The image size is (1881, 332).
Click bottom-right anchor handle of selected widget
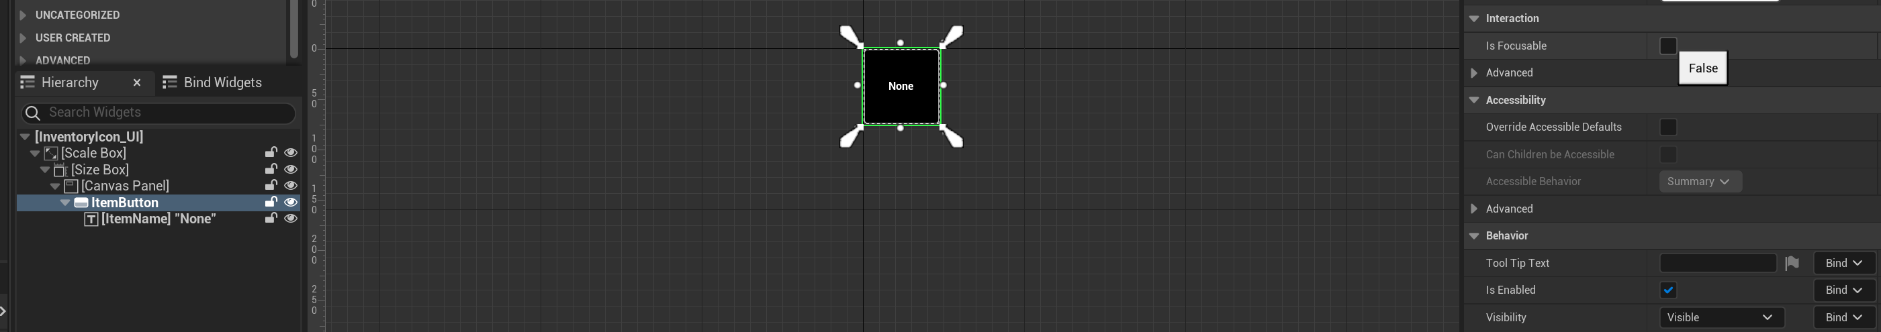pos(952,135)
